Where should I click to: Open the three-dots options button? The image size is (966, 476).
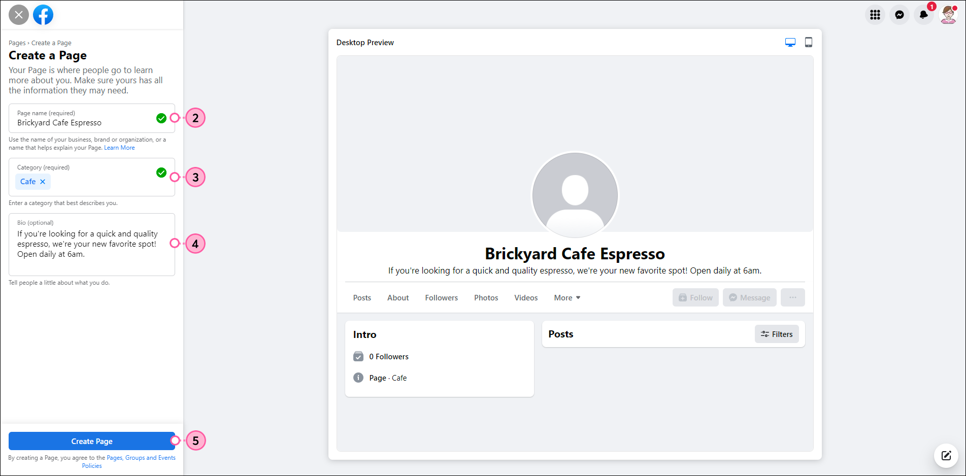(793, 297)
